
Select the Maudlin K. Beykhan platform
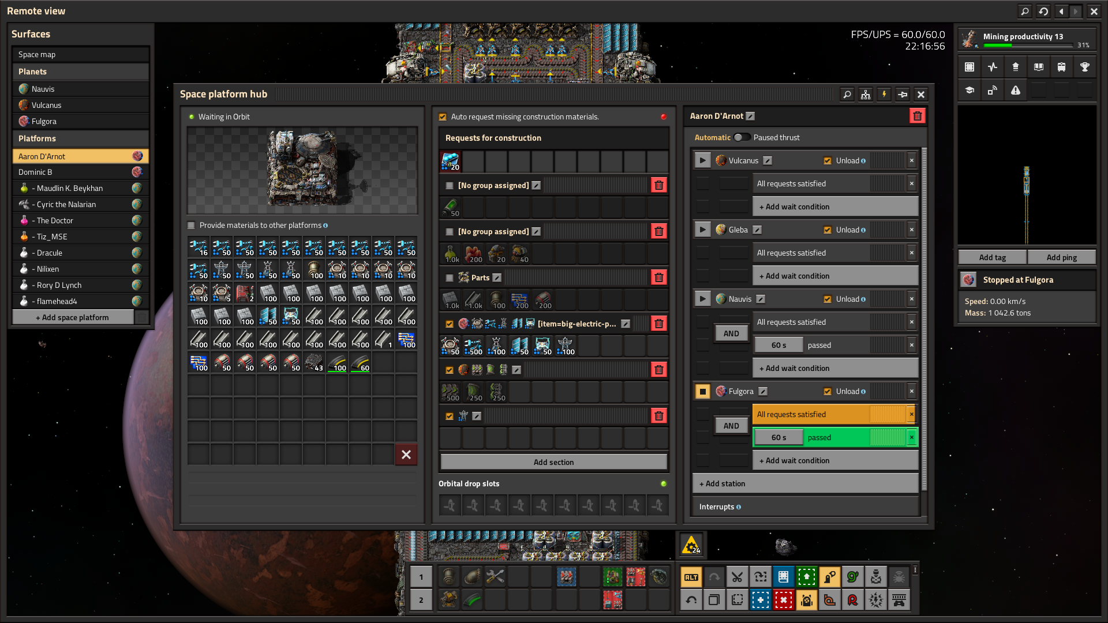tap(81, 188)
